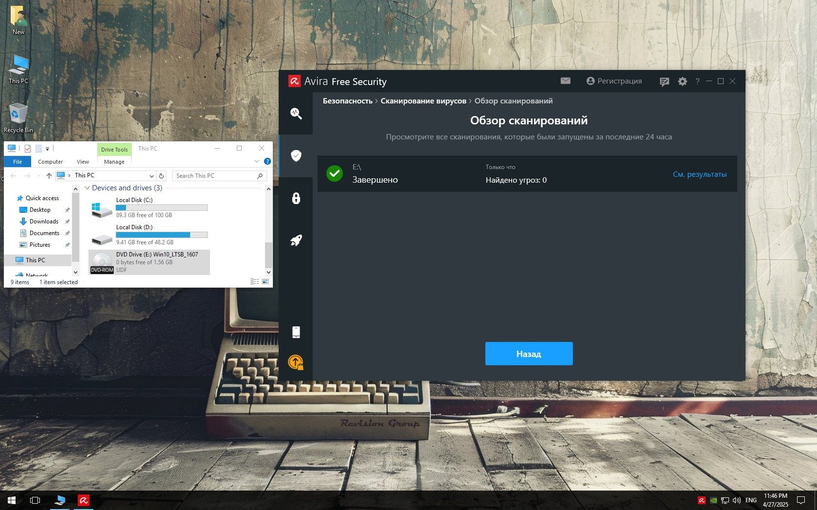Refresh the This PC view
Image resolution: width=817 pixels, height=510 pixels.
click(161, 176)
